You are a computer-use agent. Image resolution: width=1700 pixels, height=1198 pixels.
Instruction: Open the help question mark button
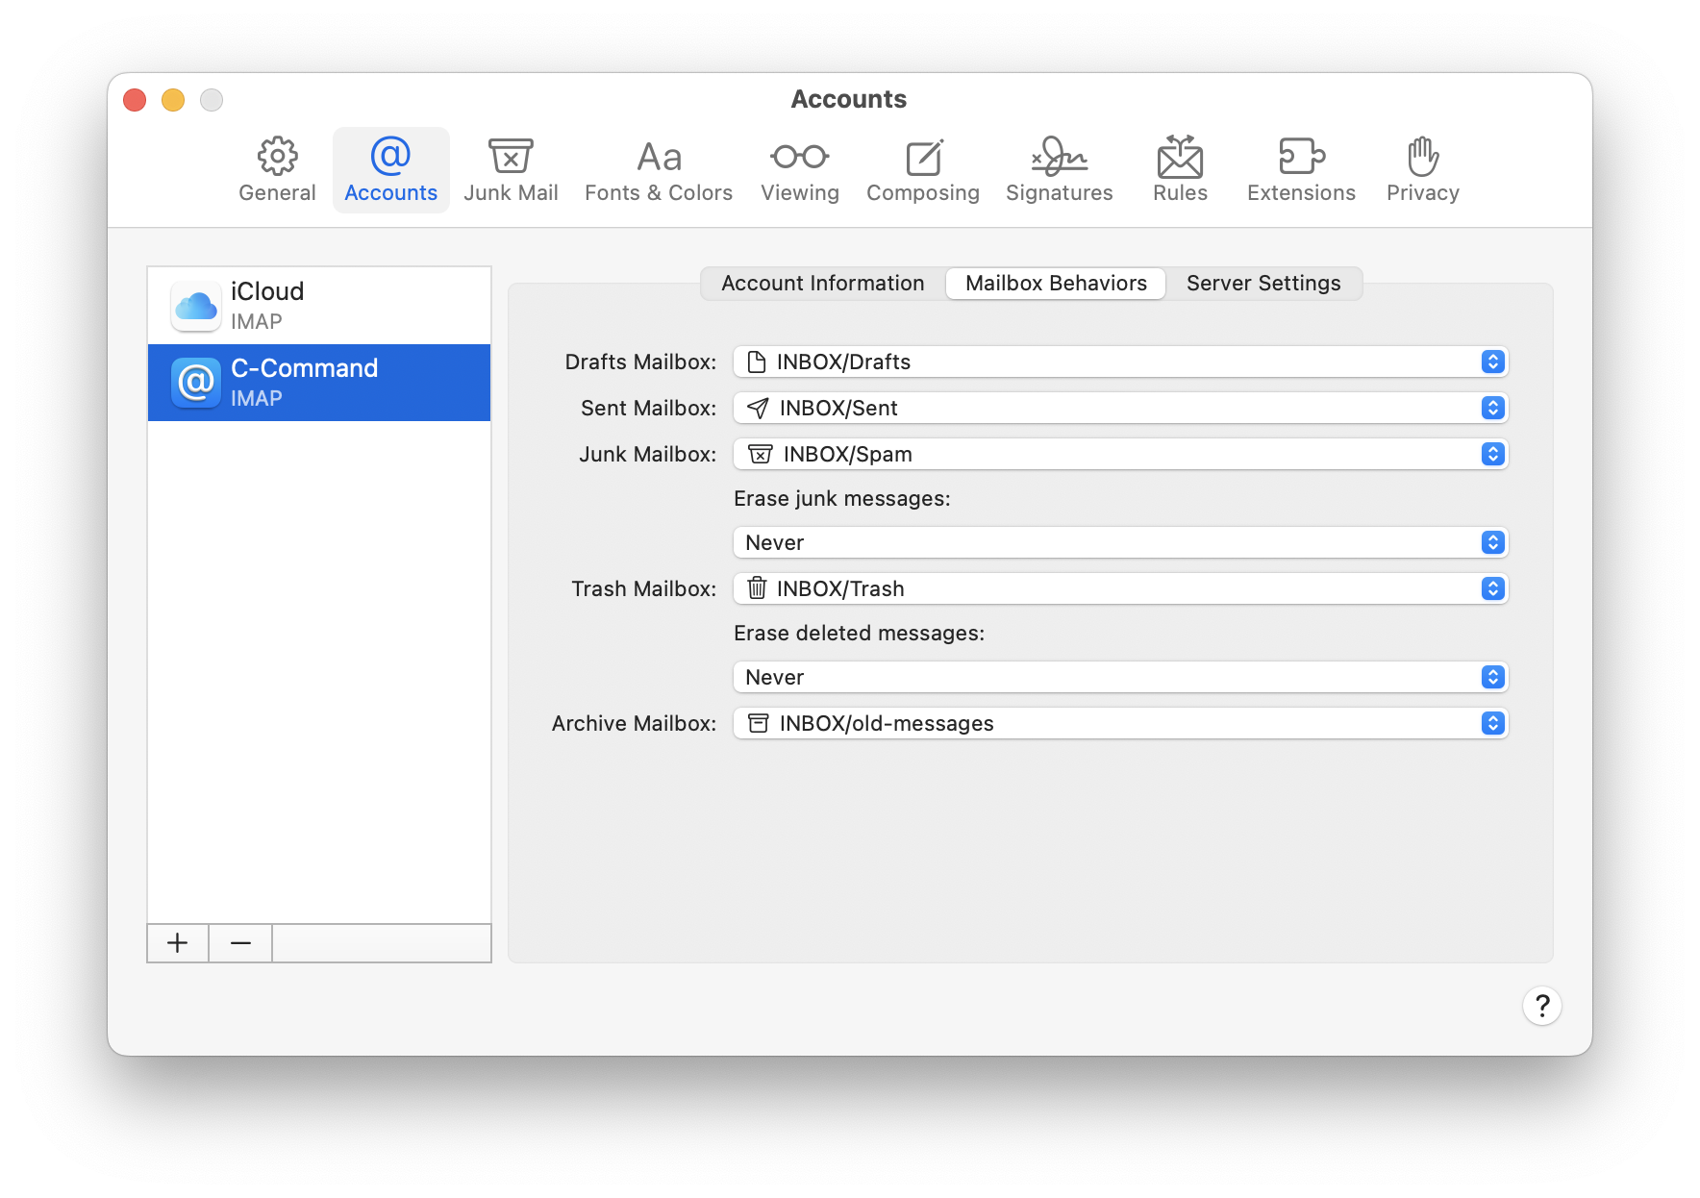1542,1006
